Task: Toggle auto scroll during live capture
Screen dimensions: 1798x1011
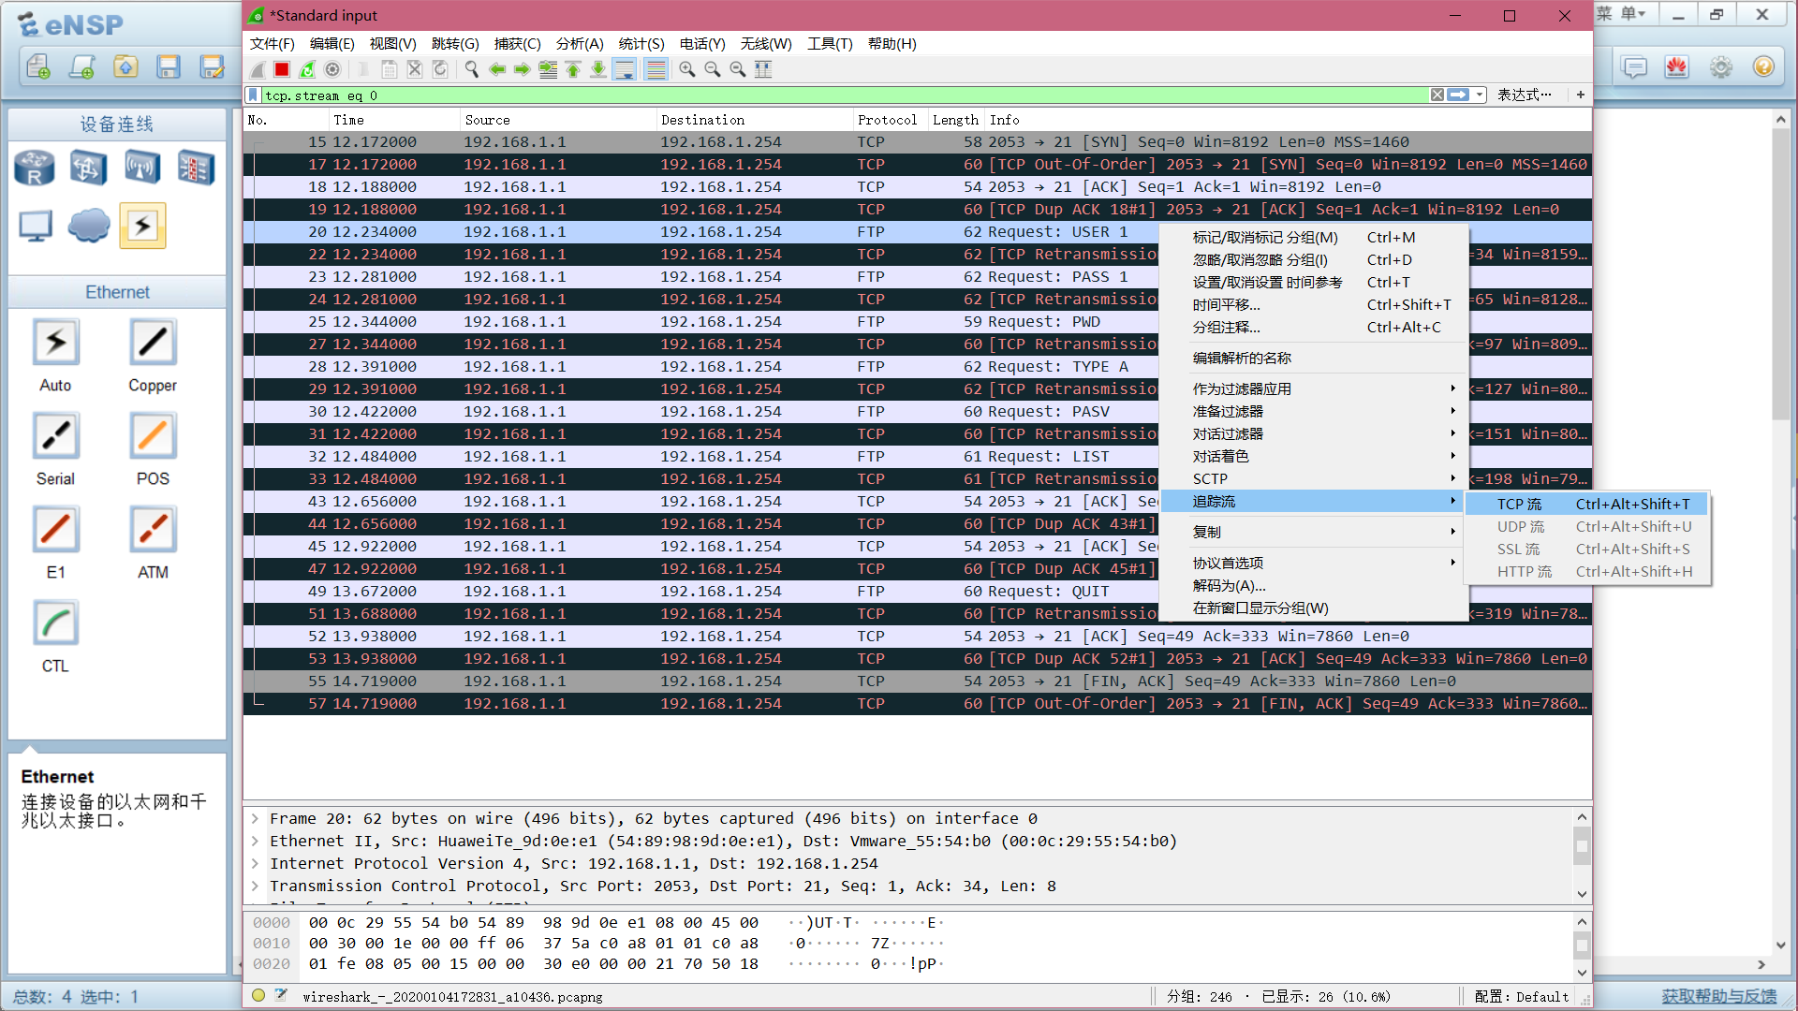Action: pos(625,69)
